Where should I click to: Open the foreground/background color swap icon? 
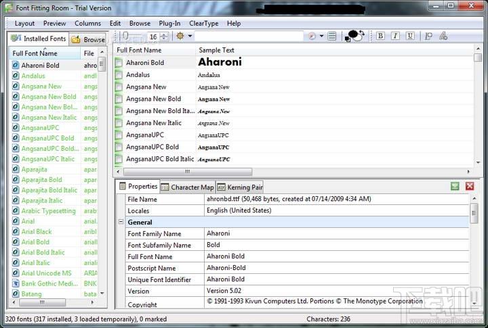(354, 36)
